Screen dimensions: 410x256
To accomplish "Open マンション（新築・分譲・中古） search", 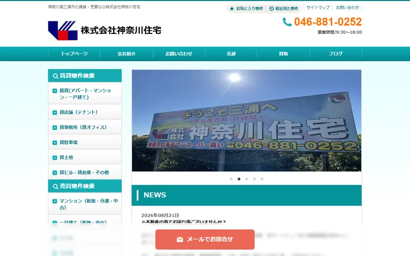I will (85, 204).
